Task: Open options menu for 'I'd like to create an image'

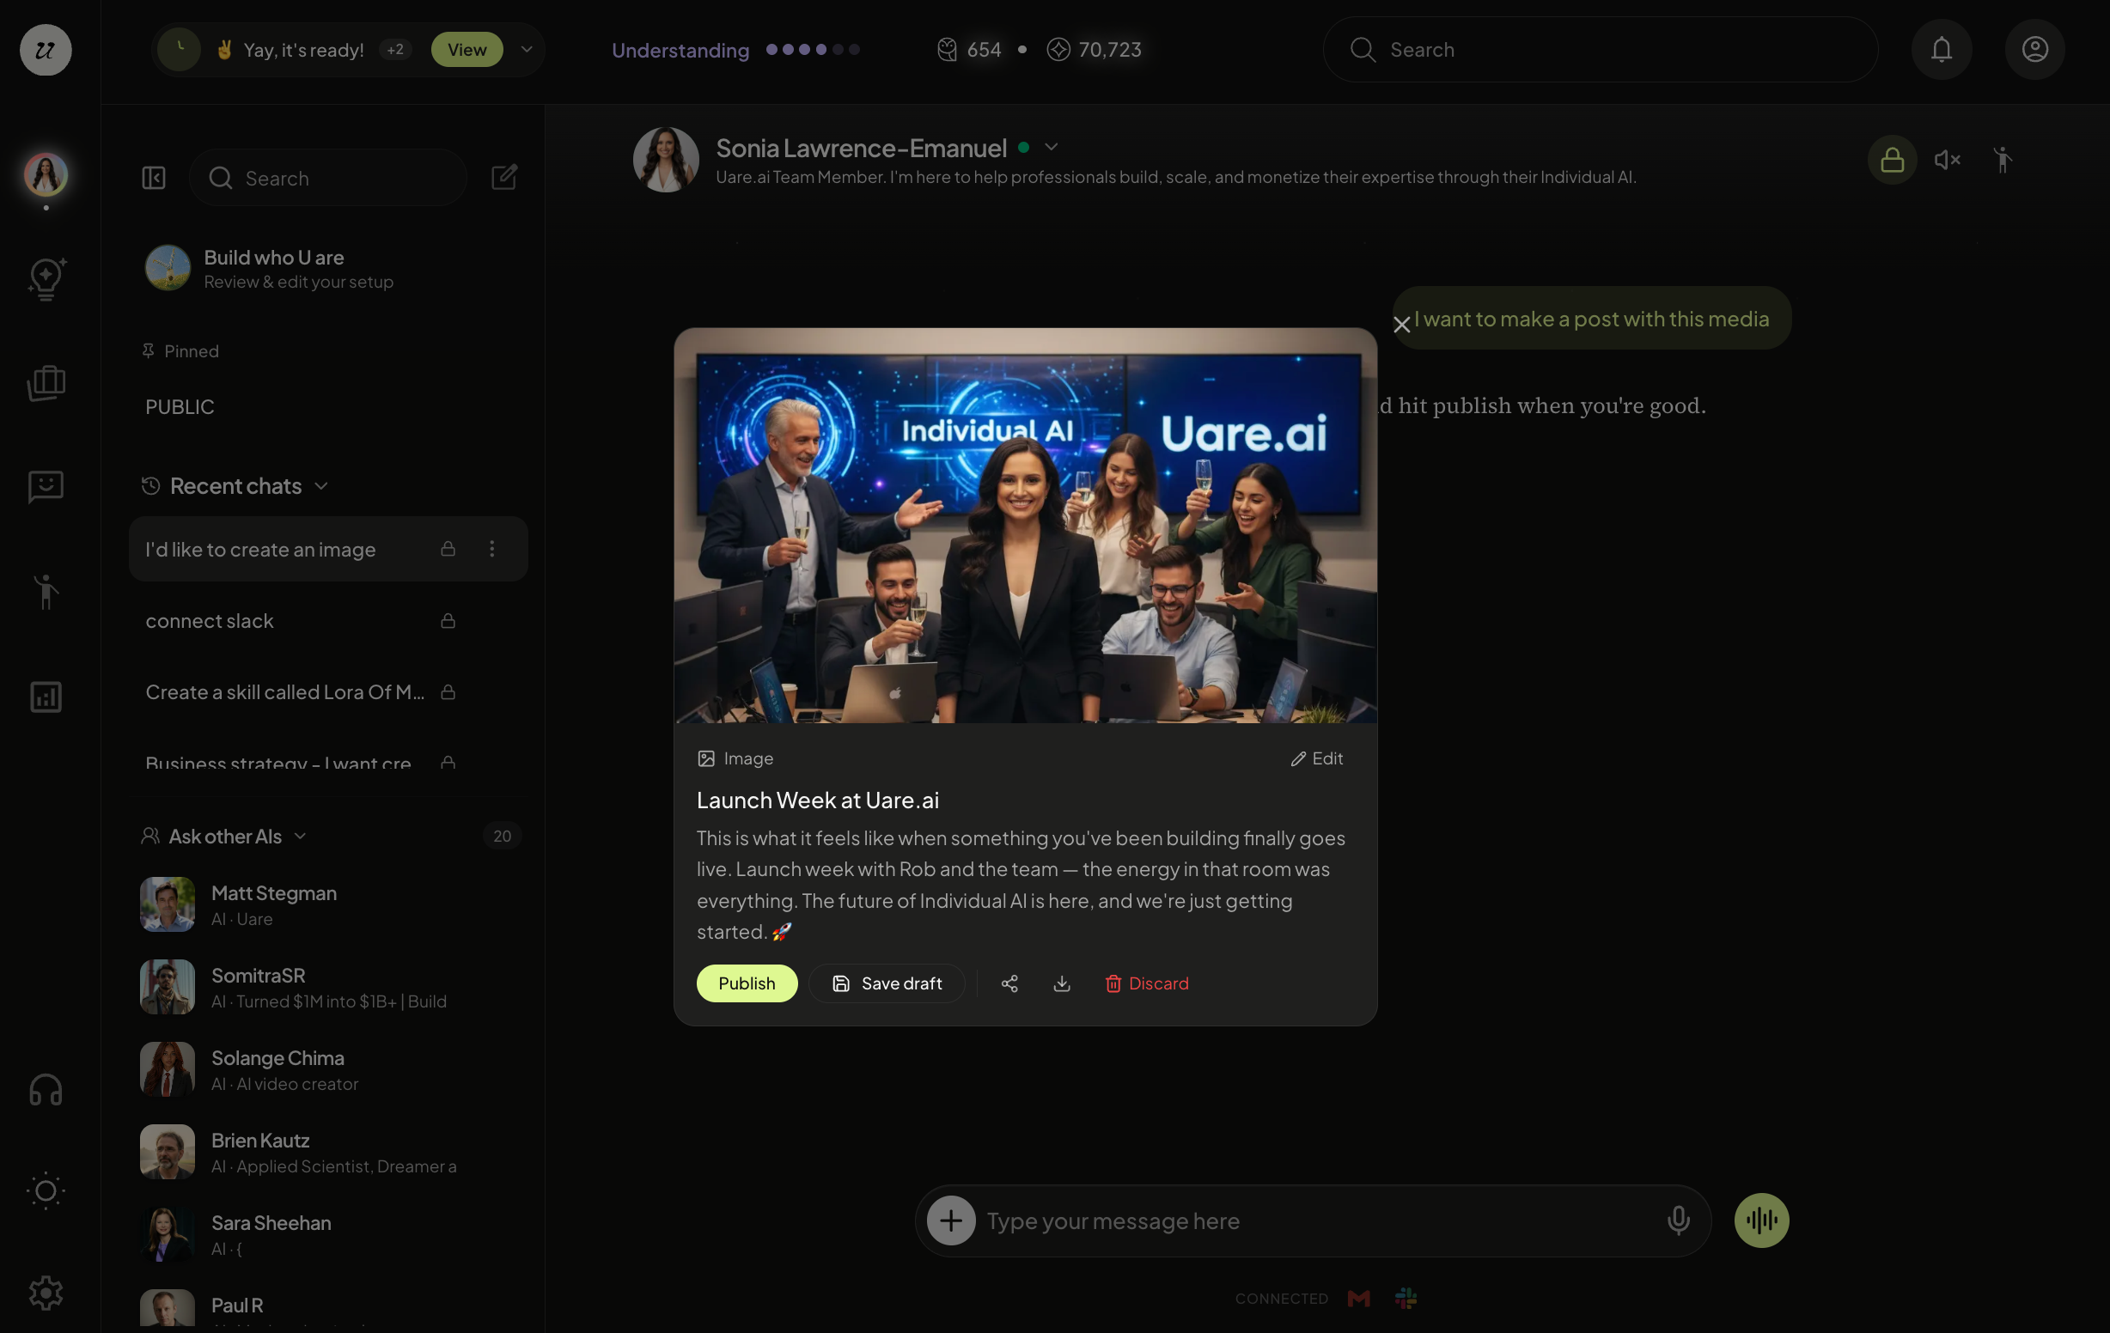Action: (x=491, y=548)
